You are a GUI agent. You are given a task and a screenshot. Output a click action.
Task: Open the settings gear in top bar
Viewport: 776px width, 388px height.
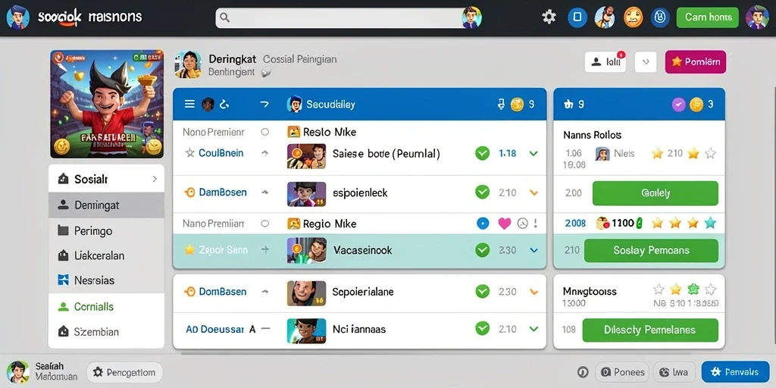(x=549, y=17)
